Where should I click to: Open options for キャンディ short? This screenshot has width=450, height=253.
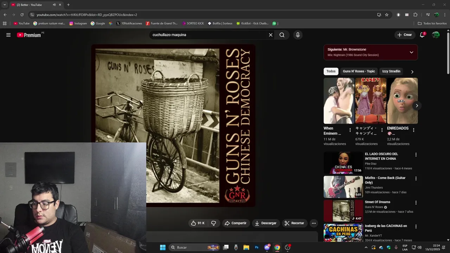pyautogui.click(x=382, y=130)
